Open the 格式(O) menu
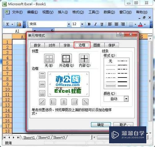This screenshot has width=155, height=147. (78, 12)
